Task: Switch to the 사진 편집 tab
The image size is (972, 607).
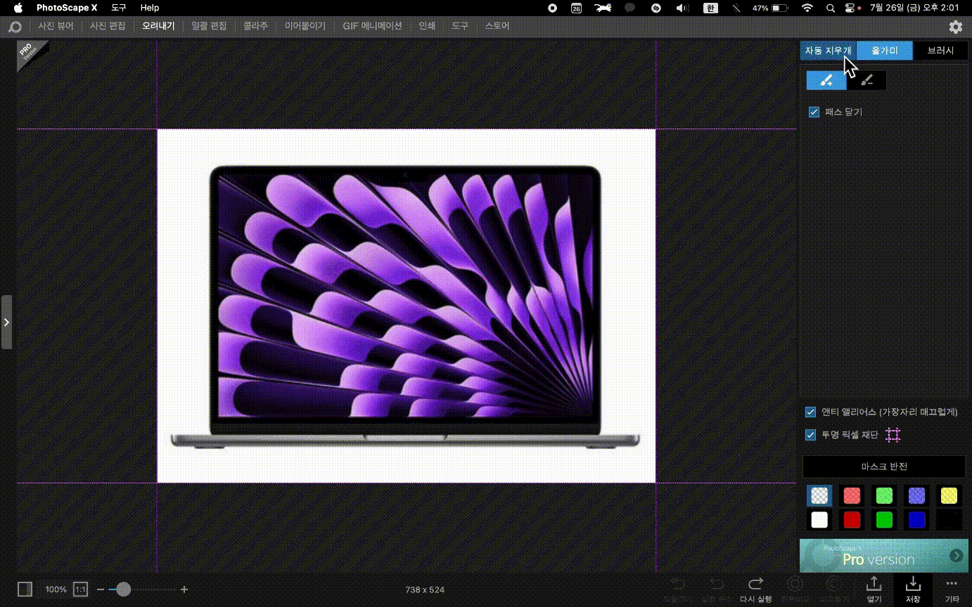Action: tap(108, 26)
